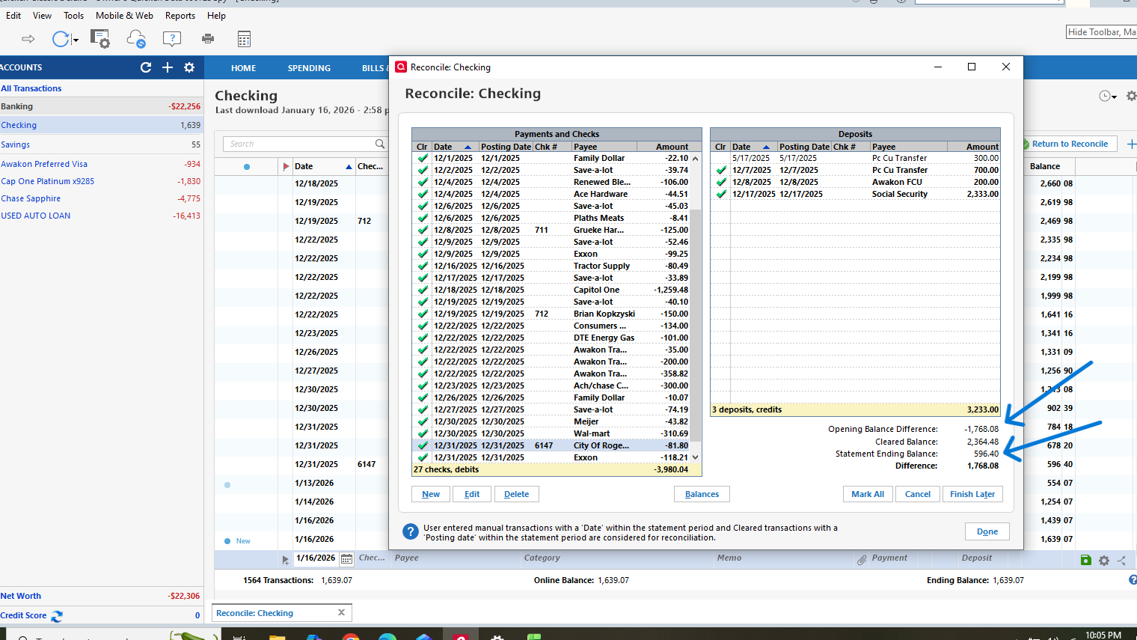Screen dimensions: 1137x640
Task: Click the Return to Reconcile button
Action: [x=1069, y=144]
